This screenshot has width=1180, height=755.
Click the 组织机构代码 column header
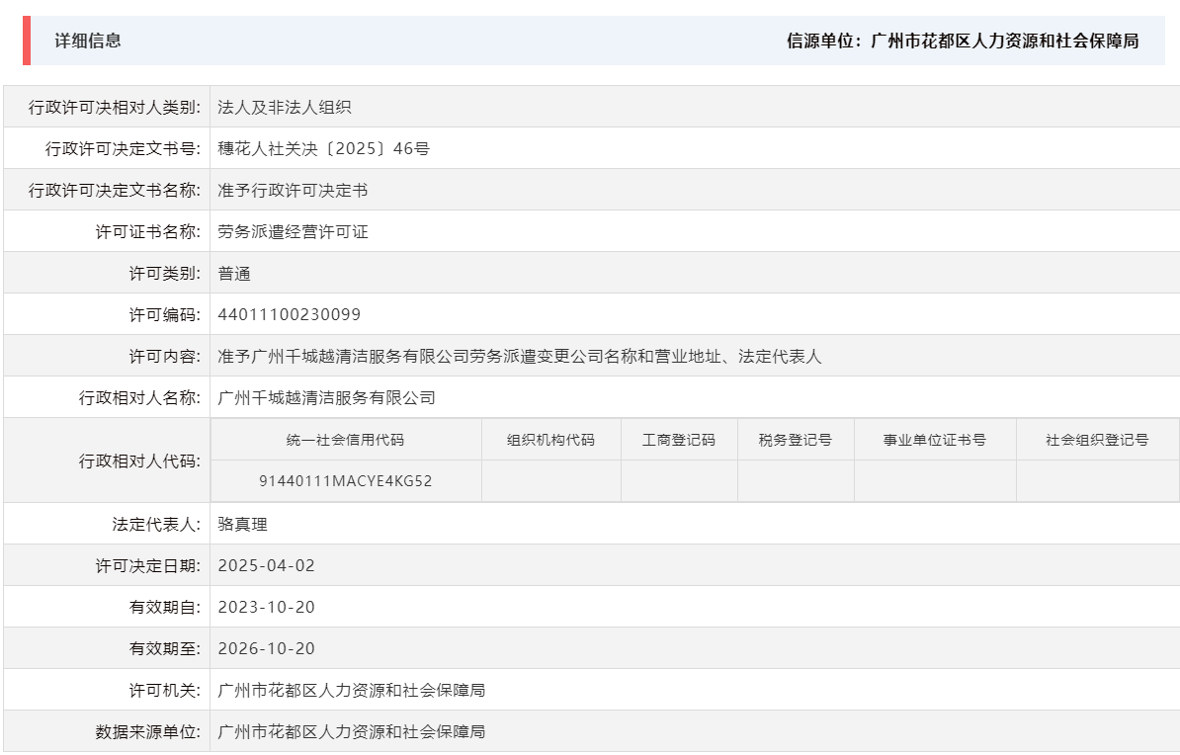click(x=550, y=439)
